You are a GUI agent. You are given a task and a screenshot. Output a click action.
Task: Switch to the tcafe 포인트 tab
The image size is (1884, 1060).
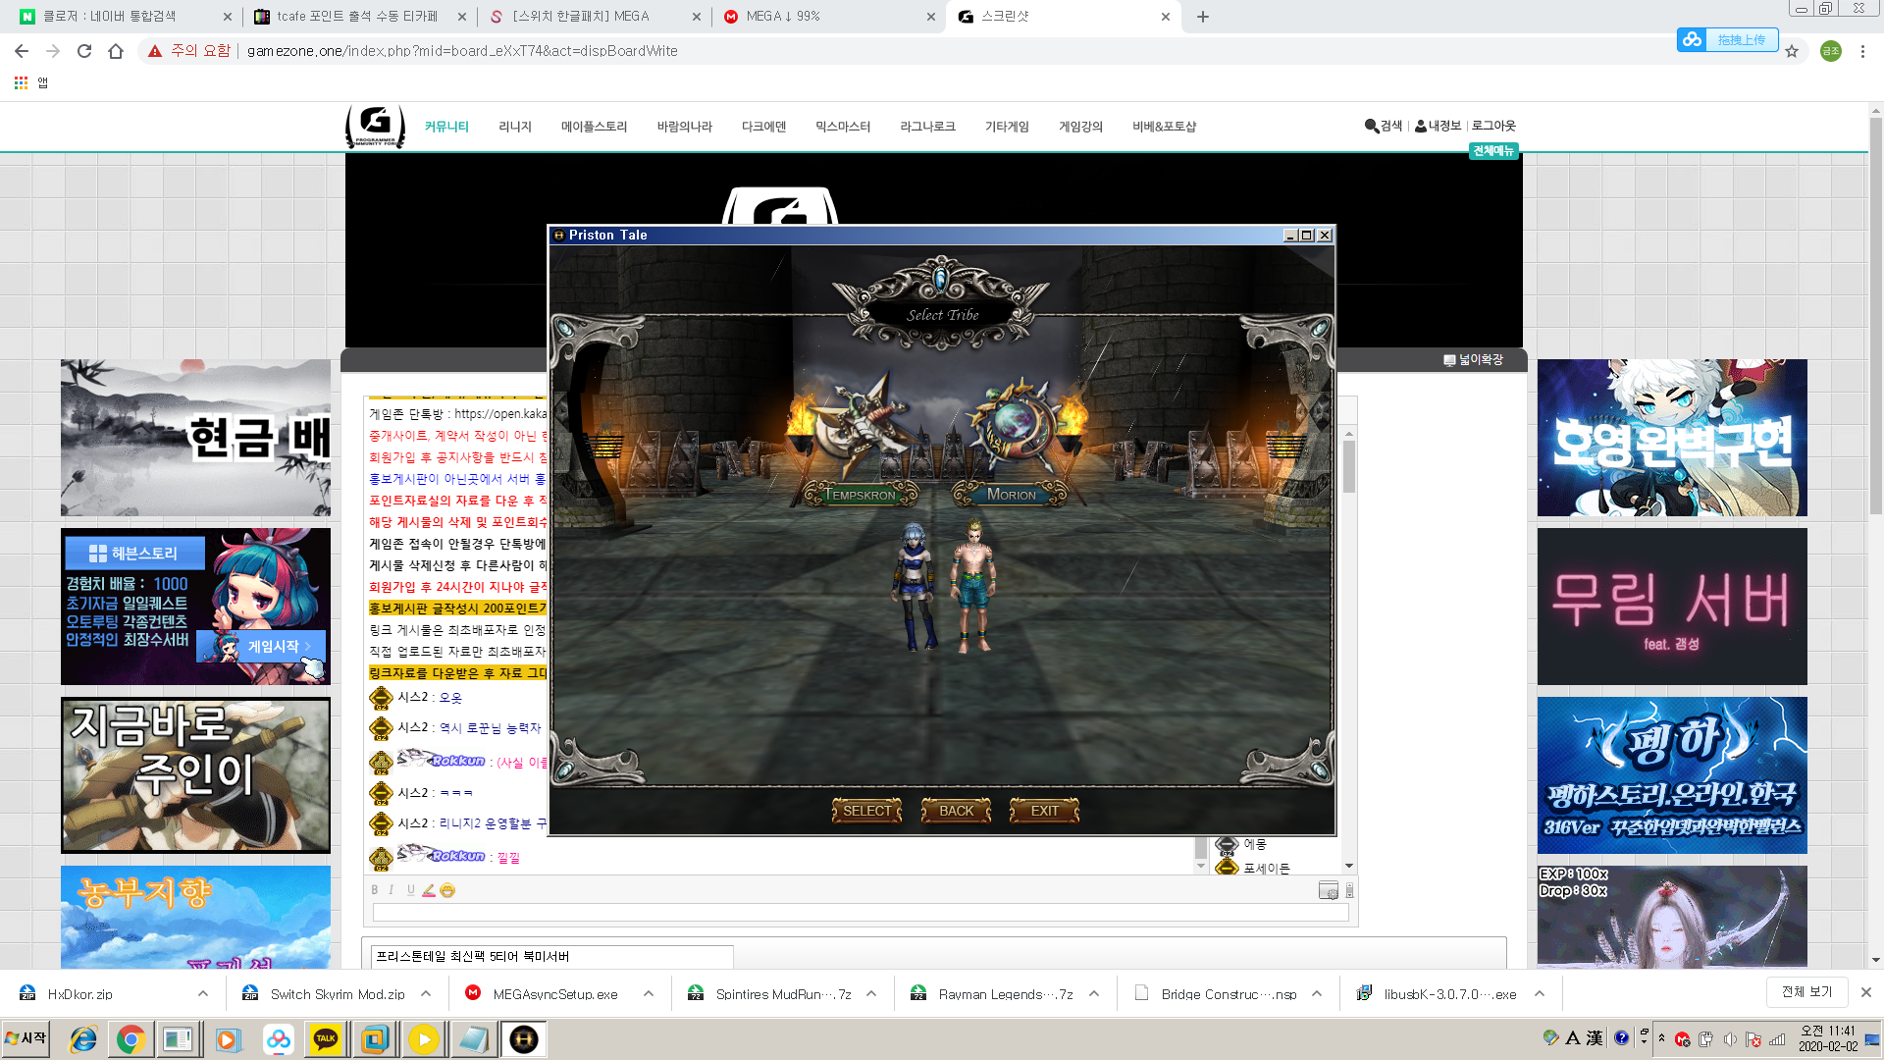(360, 17)
